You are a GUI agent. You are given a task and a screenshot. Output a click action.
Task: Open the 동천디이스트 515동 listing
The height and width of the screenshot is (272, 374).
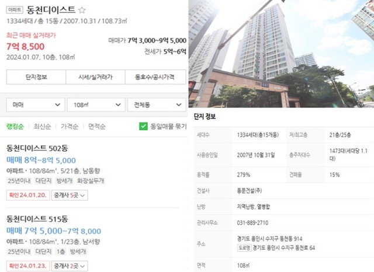[x=37, y=219]
